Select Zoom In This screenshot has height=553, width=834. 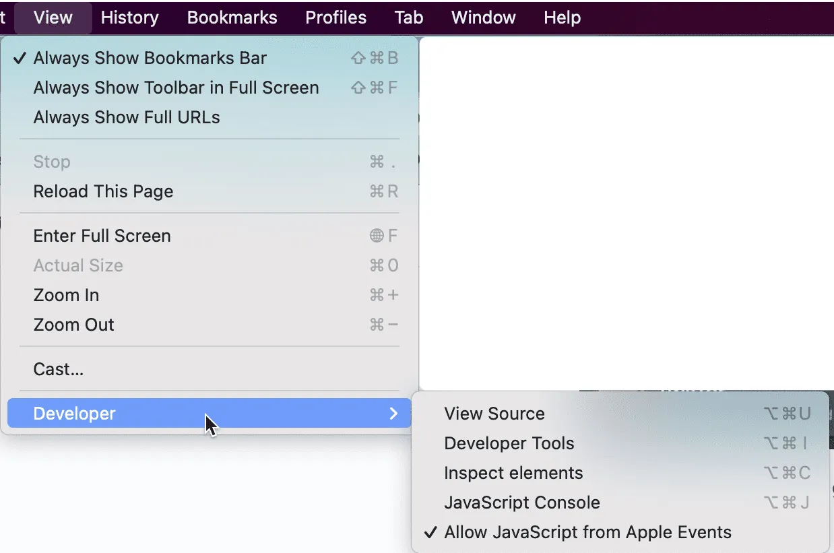pyautogui.click(x=66, y=296)
